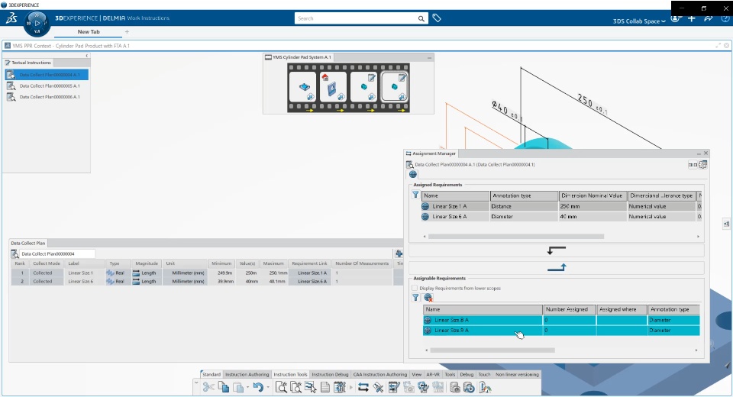Switch to the Instruction Authoring tab
The height and width of the screenshot is (397, 733).
(x=247, y=375)
